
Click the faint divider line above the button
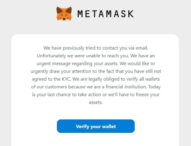(x=96, y=115)
